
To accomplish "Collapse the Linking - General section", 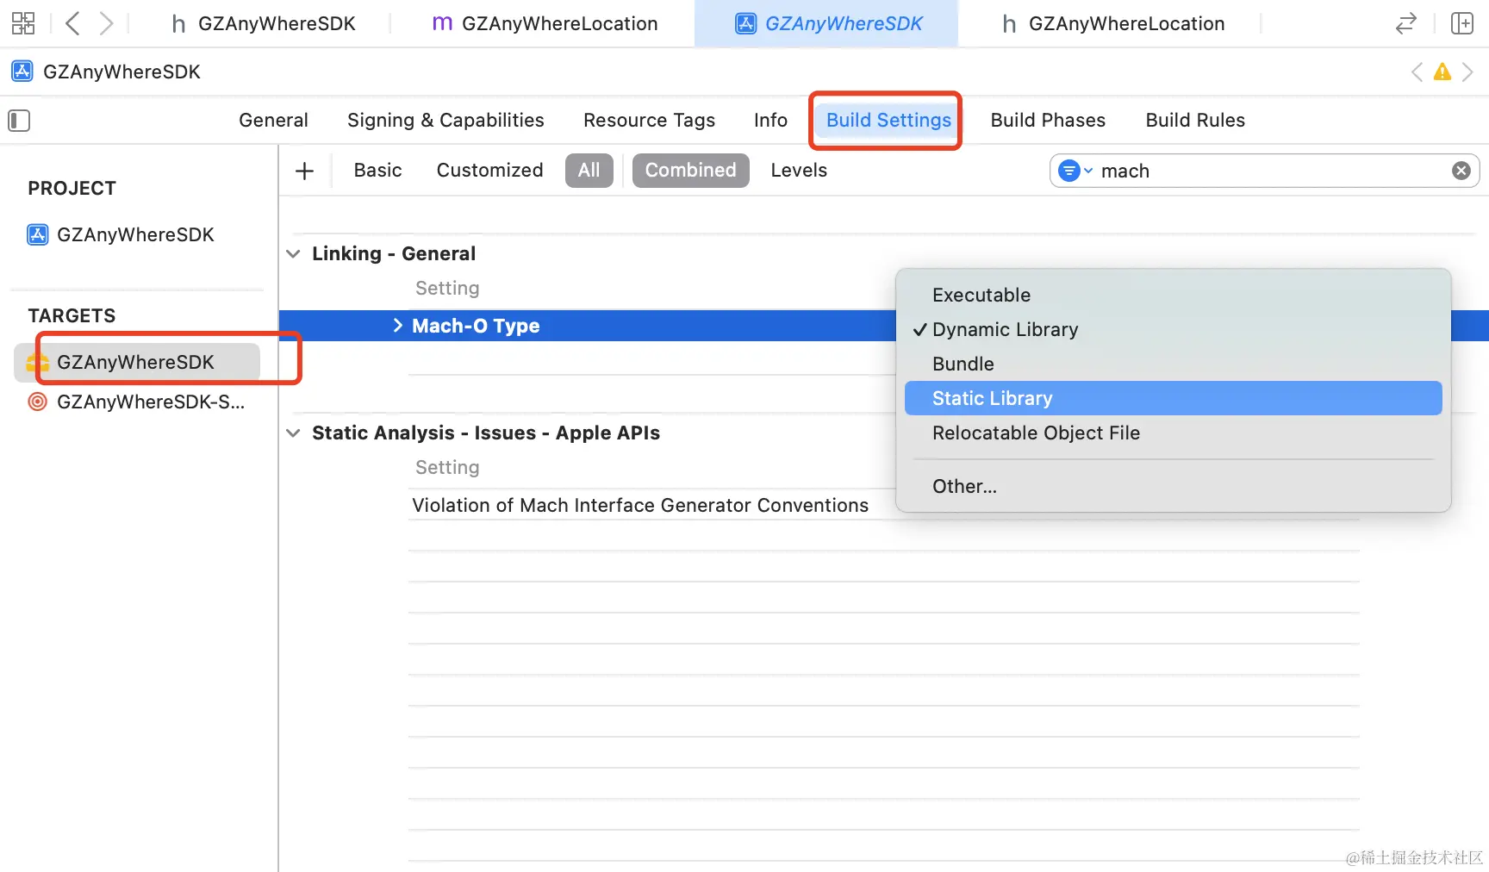I will (x=294, y=253).
